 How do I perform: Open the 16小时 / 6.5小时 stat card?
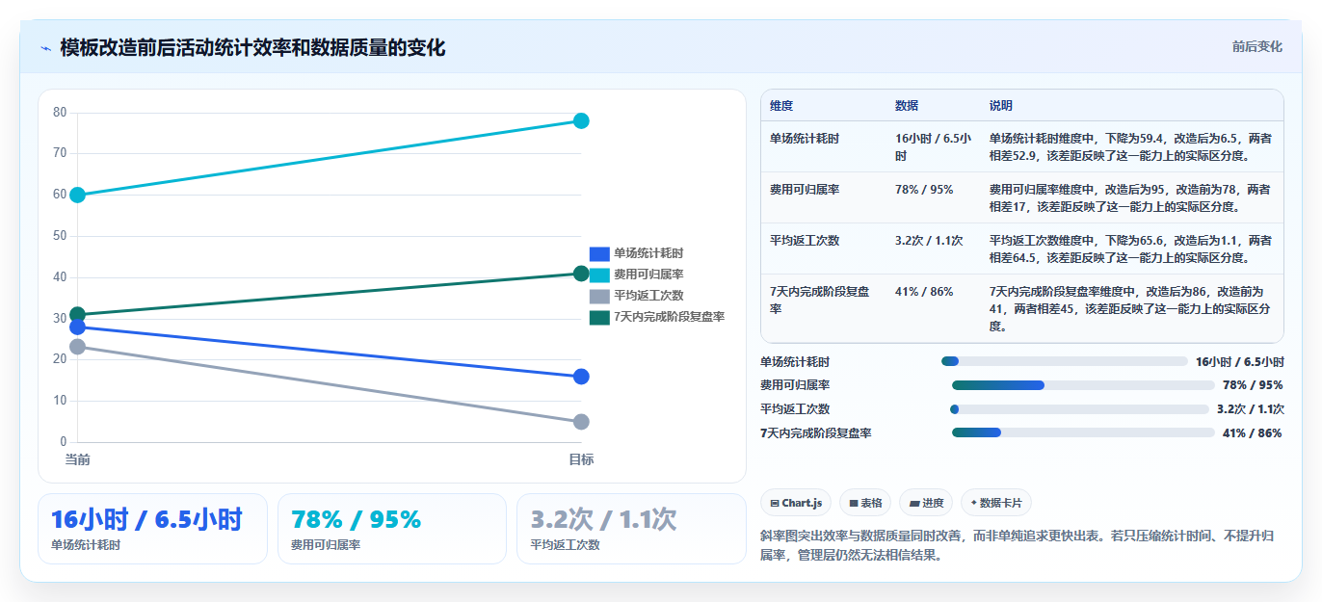[153, 529]
